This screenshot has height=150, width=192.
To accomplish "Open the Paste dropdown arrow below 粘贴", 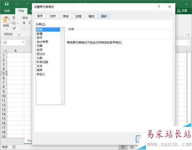I will (x=7, y=29).
